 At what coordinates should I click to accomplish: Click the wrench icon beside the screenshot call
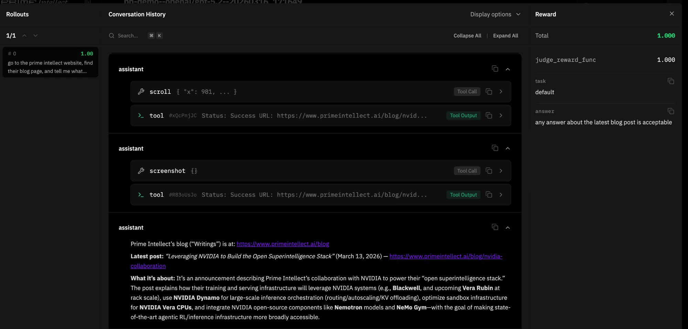click(x=141, y=171)
